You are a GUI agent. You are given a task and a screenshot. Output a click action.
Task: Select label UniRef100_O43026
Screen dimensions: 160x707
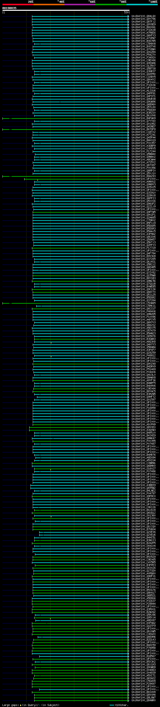143,568
